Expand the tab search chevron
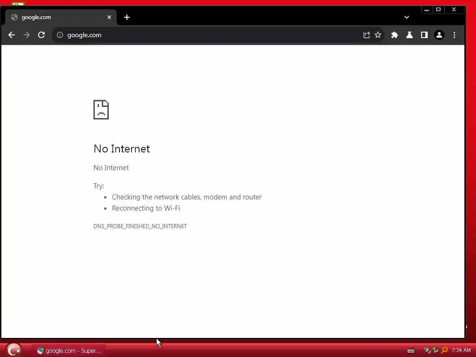 pyautogui.click(x=407, y=17)
